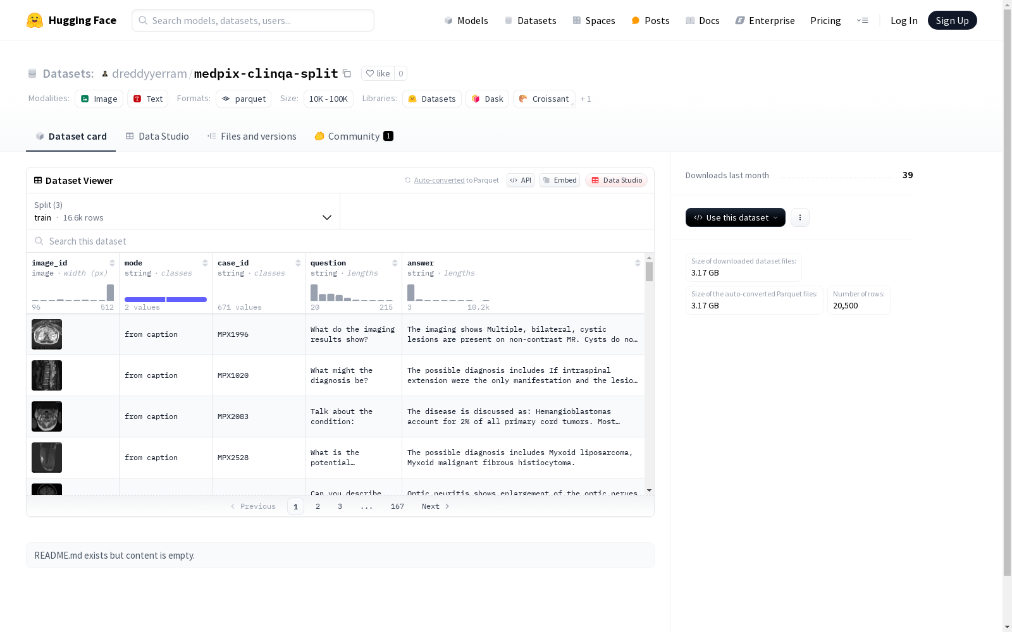Screen dimensions: 1012x632
Task: Open the dreddyyerram profile link
Action: (149, 73)
